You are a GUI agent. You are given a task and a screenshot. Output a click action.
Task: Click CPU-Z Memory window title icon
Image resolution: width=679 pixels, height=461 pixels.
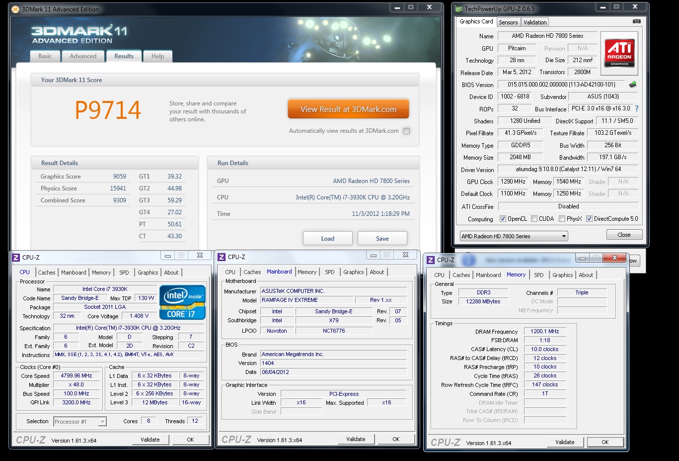(x=431, y=260)
